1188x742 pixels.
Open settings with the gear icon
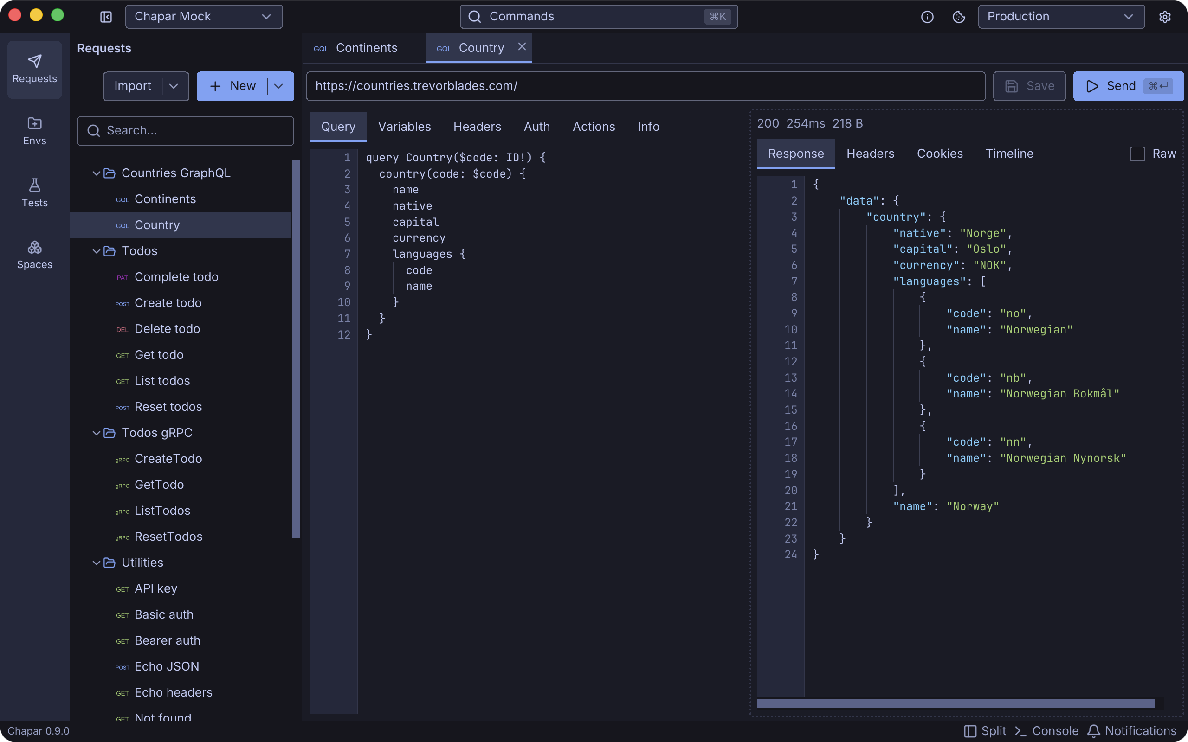pos(1165,17)
